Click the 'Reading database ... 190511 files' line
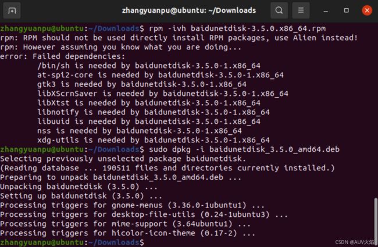378x247 pixels. [167, 168]
